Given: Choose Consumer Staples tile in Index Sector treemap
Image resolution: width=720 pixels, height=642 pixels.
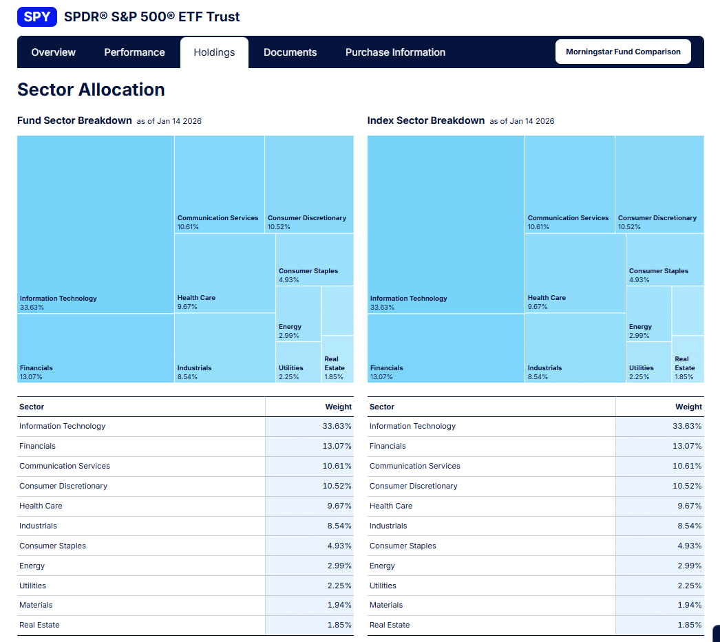Looking at the screenshot, I should click(664, 259).
